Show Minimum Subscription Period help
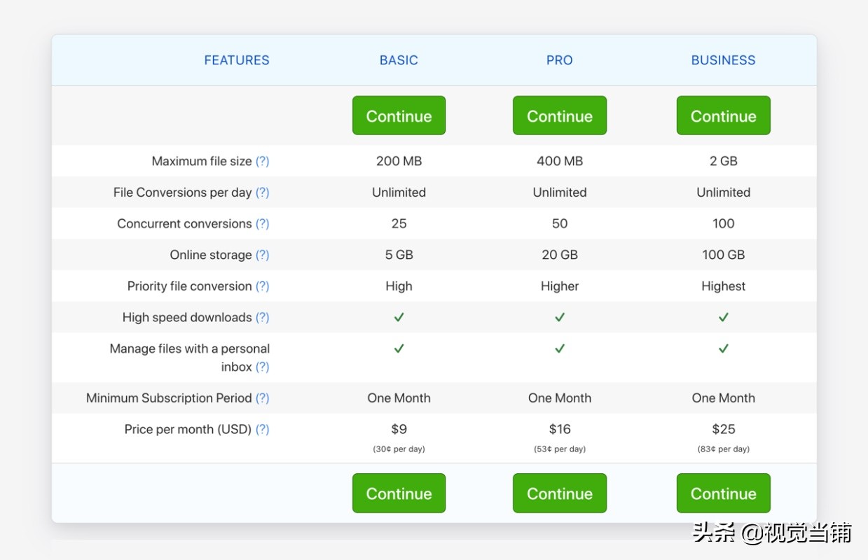 [x=262, y=398]
